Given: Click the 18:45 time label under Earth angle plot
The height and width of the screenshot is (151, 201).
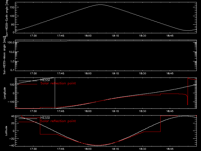Looking at the screenshot, I should tap(170, 35).
